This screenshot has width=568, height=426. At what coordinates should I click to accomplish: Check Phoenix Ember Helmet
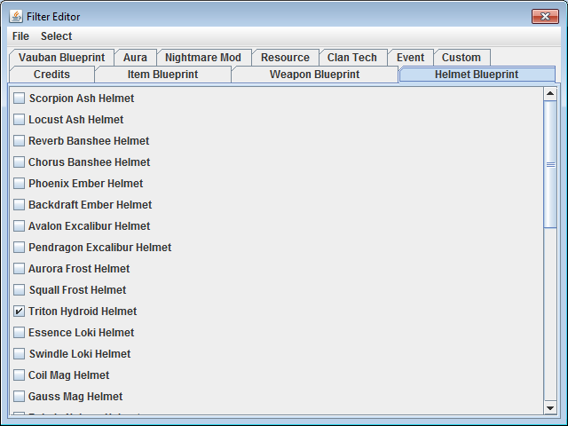(20, 184)
